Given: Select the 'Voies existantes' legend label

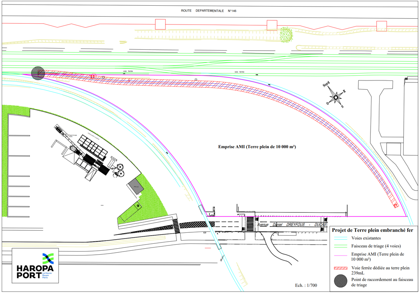Looking at the screenshot, I should (366, 238).
